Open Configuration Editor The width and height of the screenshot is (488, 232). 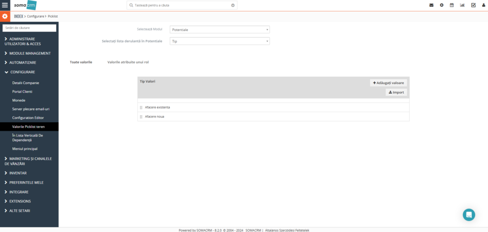point(28,118)
